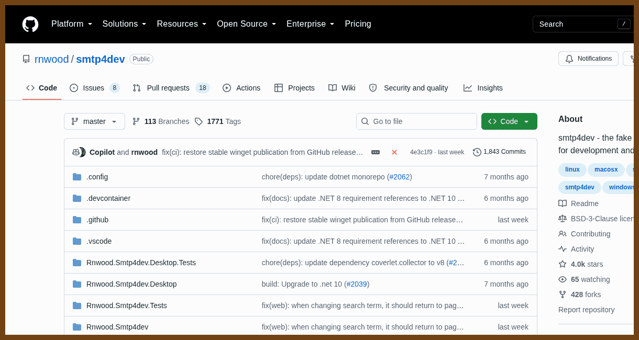This screenshot has height=340, width=639.
Task: Click the branch icon beside 113 Branches
Action: click(x=136, y=121)
